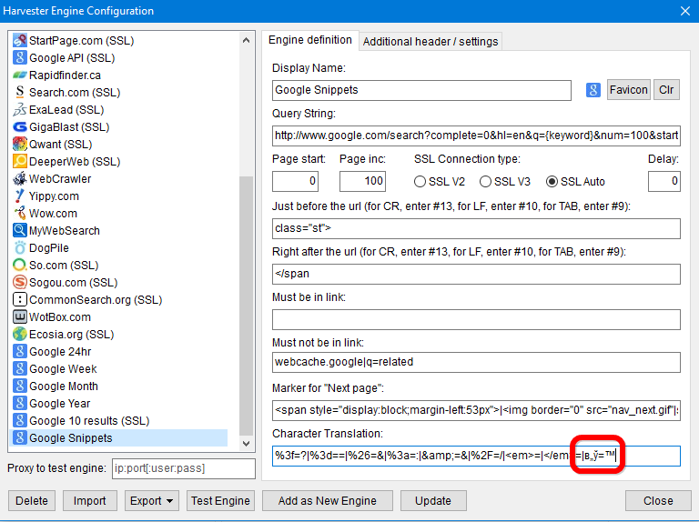Click the Clr button
The width and height of the screenshot is (699, 522).
[x=666, y=90]
